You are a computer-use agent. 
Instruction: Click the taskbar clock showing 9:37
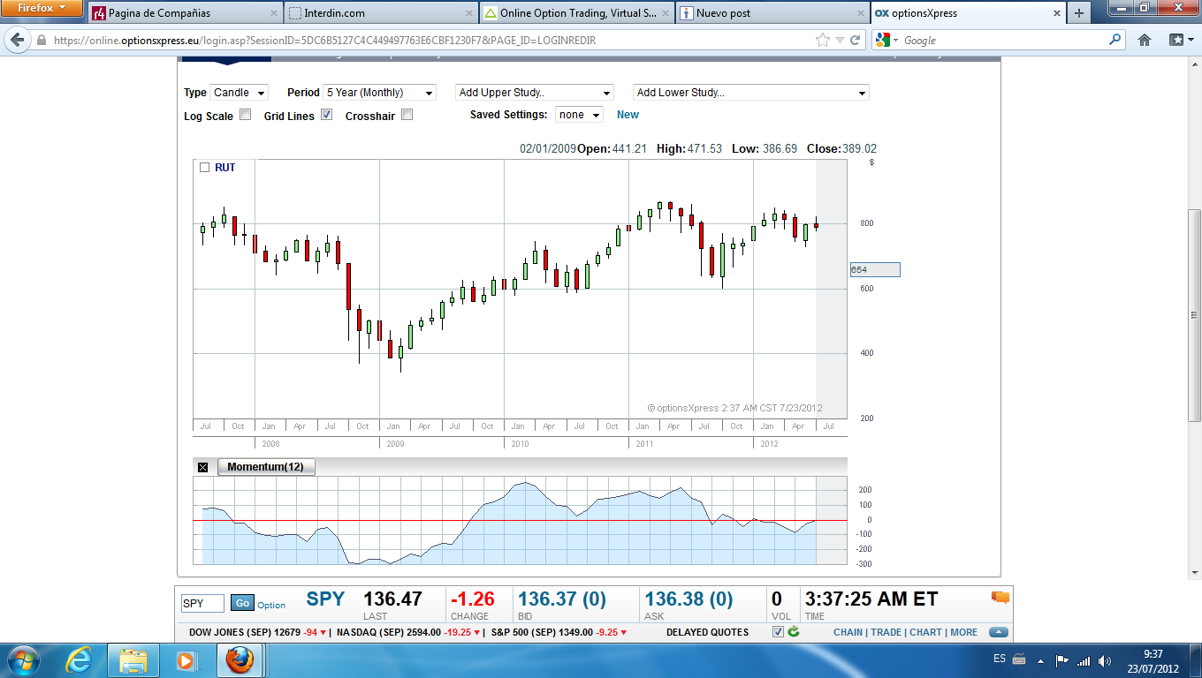[x=1153, y=660]
